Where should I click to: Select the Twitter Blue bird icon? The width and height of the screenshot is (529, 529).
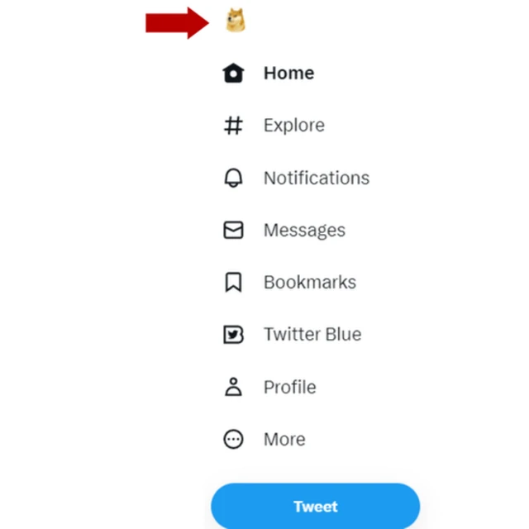[234, 335]
